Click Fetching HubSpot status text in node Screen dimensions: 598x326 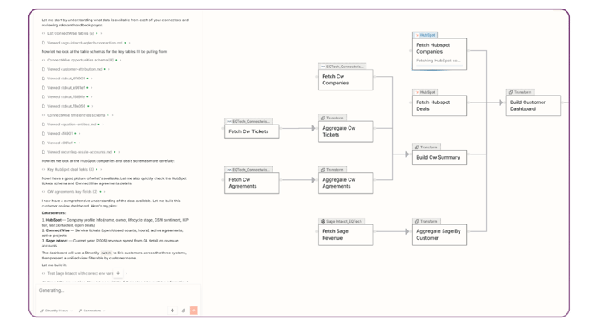point(438,61)
